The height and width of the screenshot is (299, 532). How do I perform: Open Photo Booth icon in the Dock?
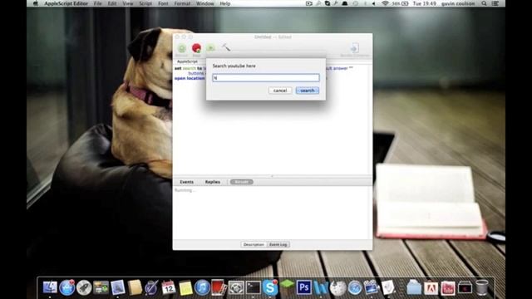[x=219, y=288]
